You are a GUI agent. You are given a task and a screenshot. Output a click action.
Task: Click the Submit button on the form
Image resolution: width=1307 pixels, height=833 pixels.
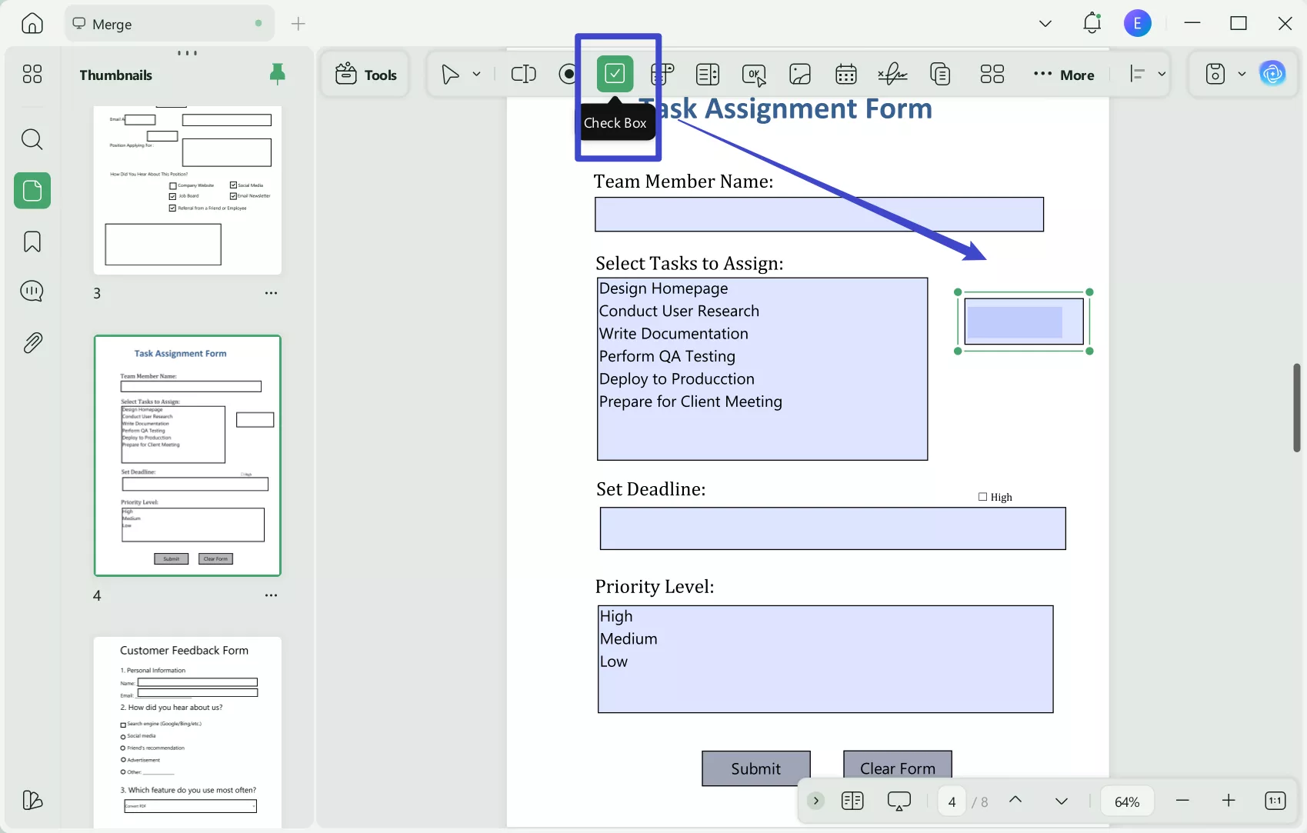coord(755,768)
